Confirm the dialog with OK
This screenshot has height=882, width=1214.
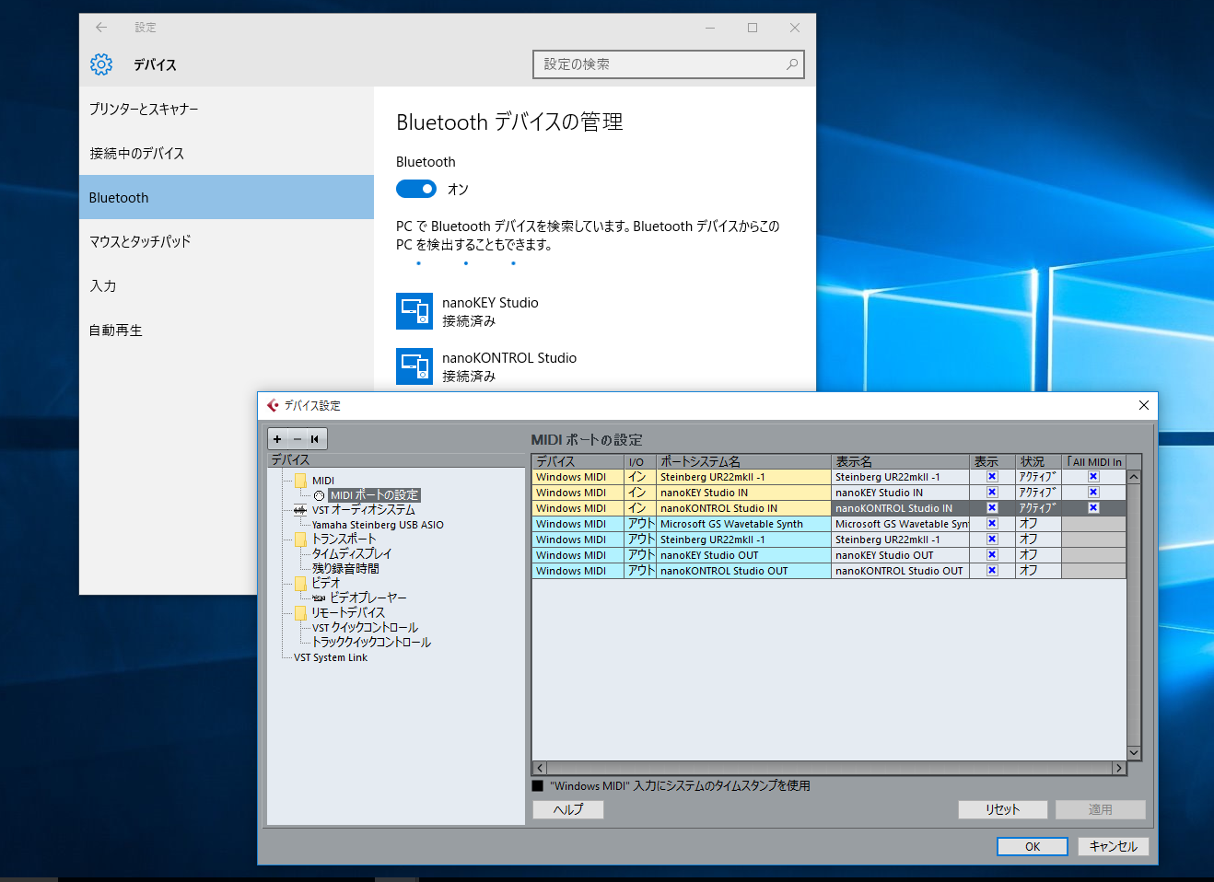coord(1033,846)
